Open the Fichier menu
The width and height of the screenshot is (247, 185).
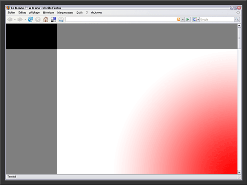pos(11,13)
